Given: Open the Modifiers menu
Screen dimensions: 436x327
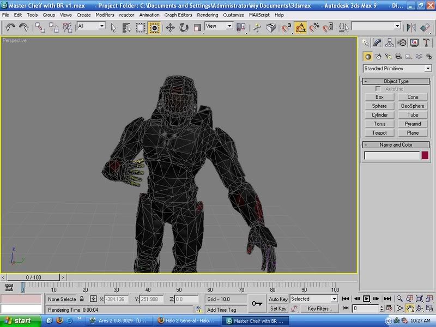Looking at the screenshot, I should [105, 15].
